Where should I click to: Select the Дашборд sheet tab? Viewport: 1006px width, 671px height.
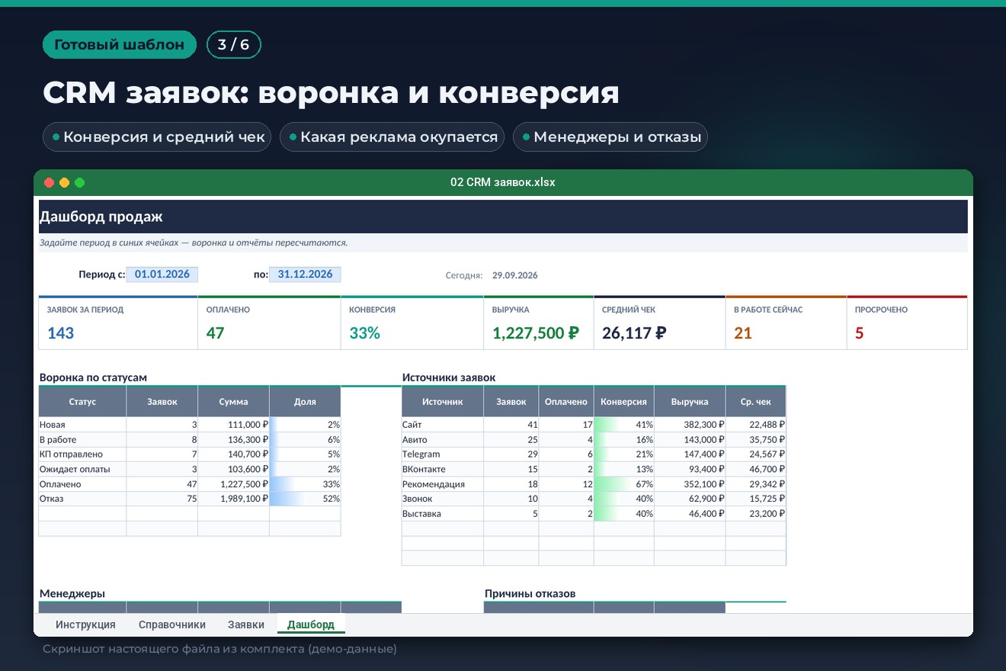311,624
